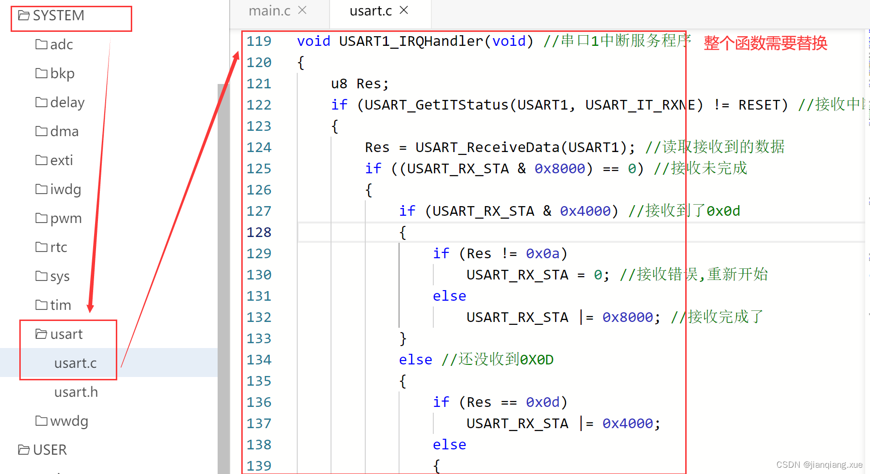Click 'Res == 0x0d' condition
The image size is (870, 474).
[513, 403]
